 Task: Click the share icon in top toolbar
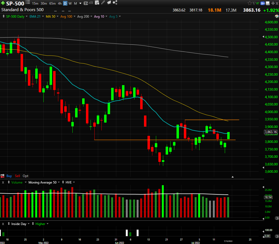tap(115, 2)
